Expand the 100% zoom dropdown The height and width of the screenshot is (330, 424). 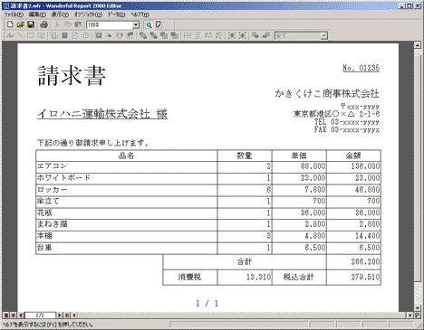tap(136, 25)
